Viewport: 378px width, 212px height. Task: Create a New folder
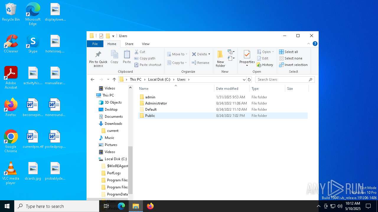pos(220,59)
